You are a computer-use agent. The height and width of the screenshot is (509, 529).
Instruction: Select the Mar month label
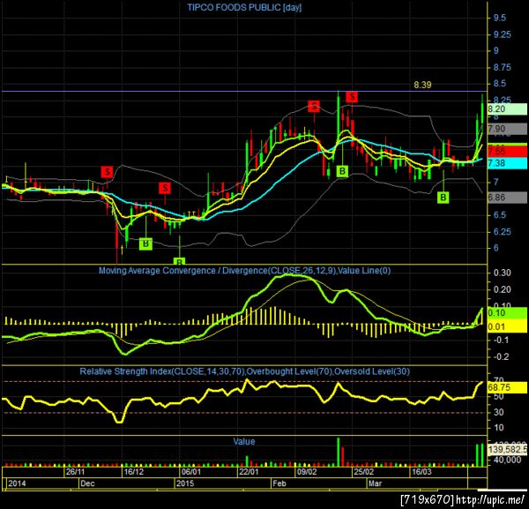376,483
